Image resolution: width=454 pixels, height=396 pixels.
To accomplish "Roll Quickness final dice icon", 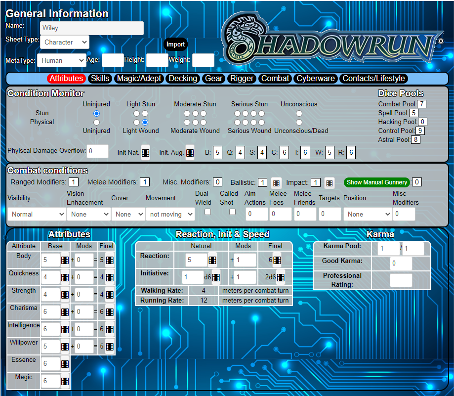I will 110,277.
